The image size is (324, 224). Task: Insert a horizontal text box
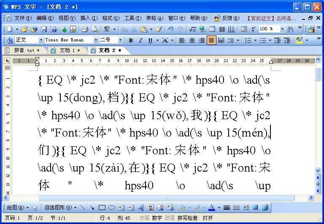[x=121, y=208]
